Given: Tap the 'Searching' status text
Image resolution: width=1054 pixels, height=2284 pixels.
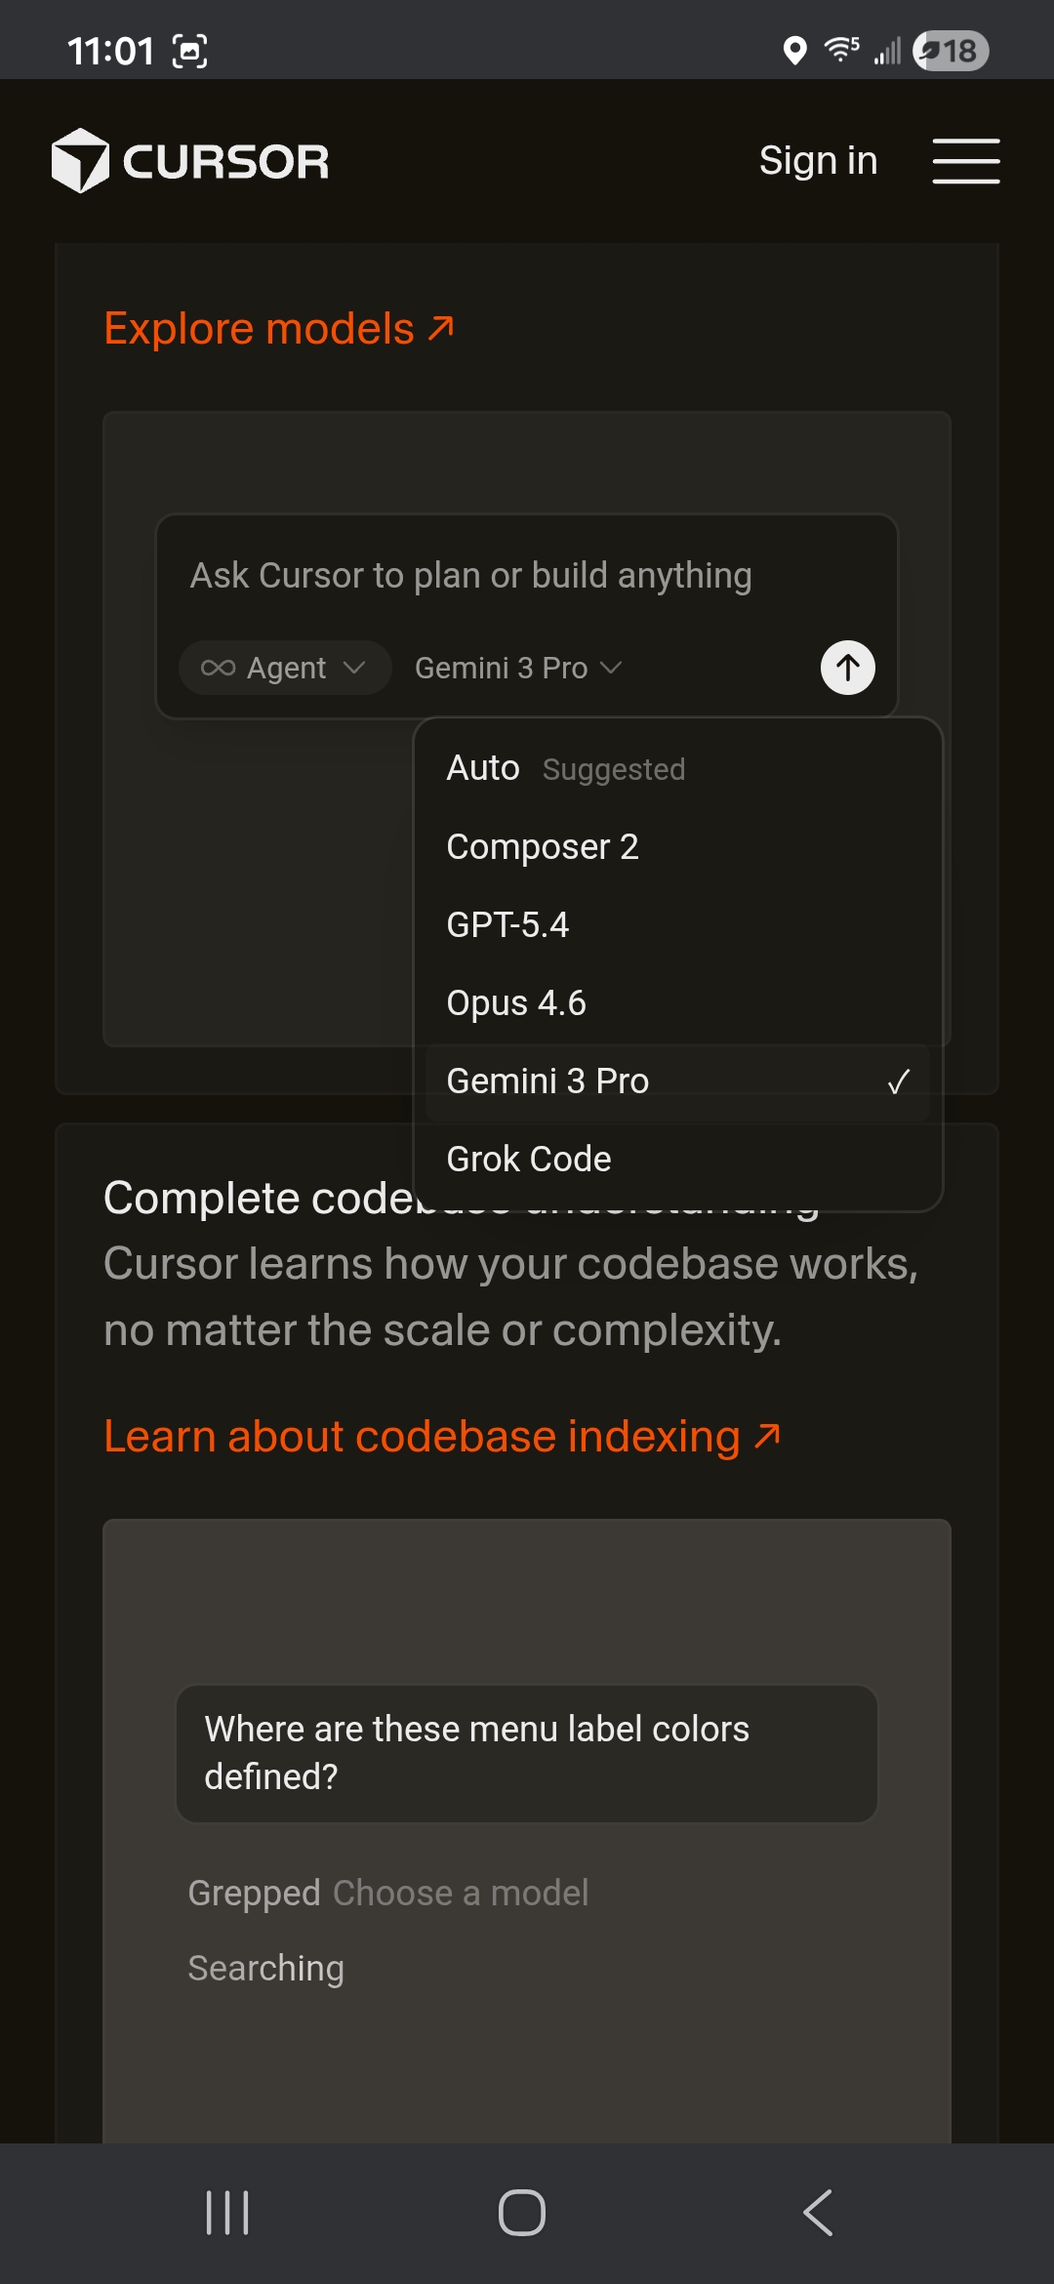Looking at the screenshot, I should click(265, 1968).
